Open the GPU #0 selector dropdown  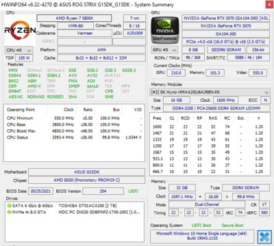pyautogui.click(x=164, y=50)
